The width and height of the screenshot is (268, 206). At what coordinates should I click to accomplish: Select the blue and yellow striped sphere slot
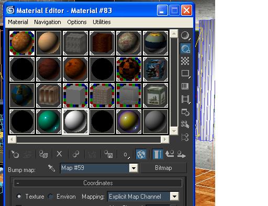[x=155, y=43]
